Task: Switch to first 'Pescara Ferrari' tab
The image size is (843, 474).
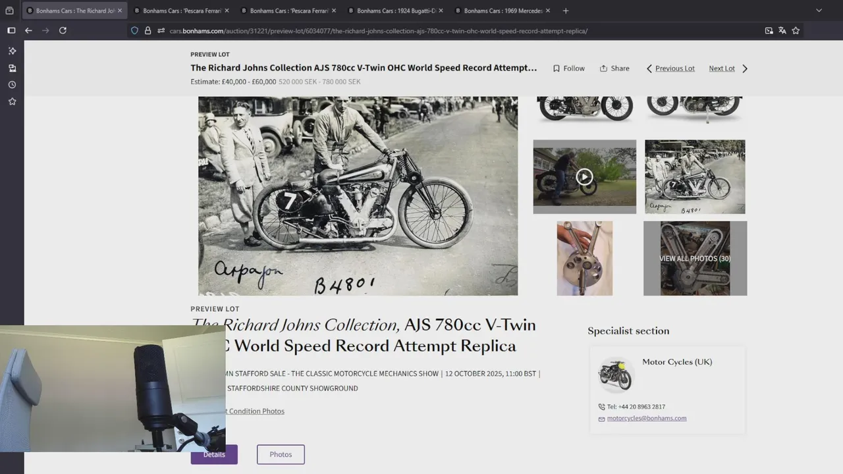Action: tap(180, 11)
